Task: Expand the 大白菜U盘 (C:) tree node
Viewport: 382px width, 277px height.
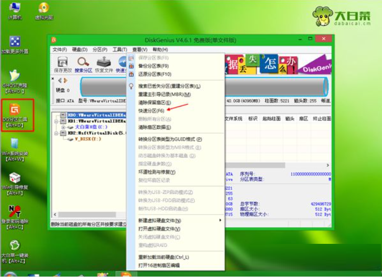Action: (x=63, y=127)
